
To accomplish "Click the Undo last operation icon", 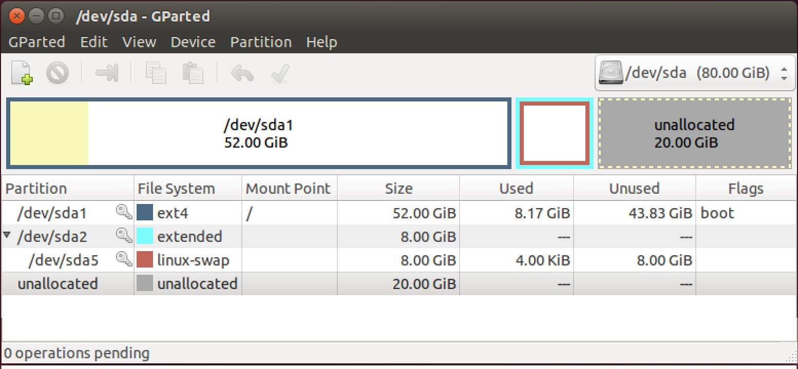I will 242,73.
